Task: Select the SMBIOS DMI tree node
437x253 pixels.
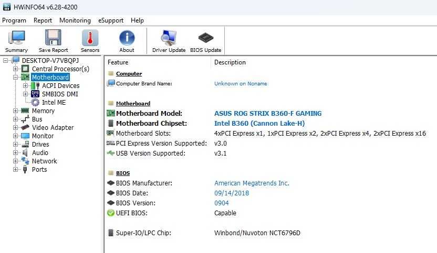Action: pyautogui.click(x=60, y=94)
